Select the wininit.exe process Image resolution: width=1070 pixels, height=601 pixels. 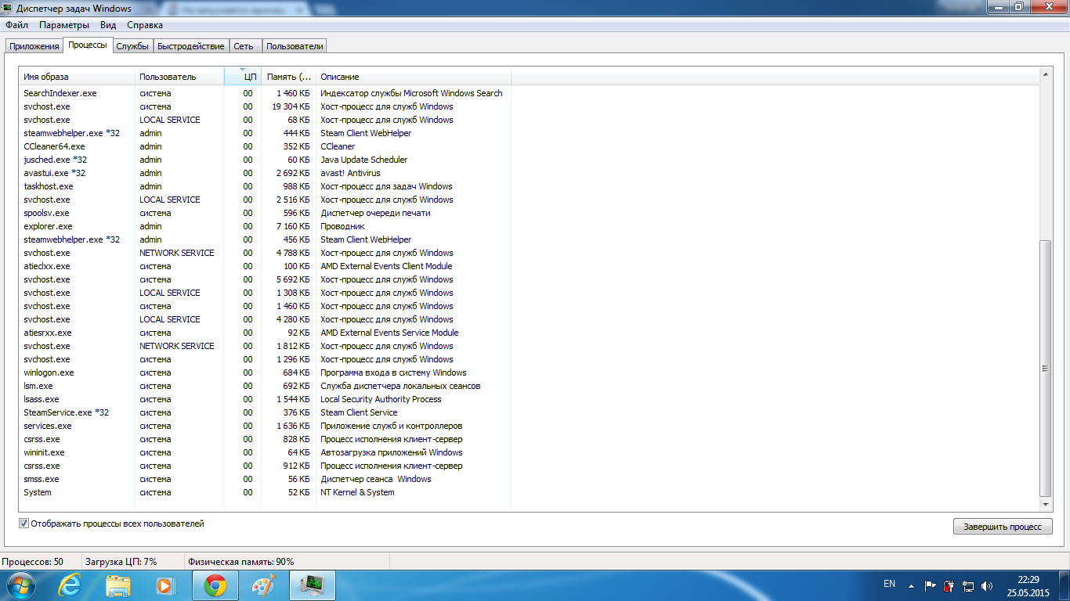265,452
